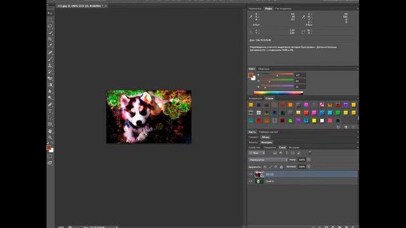
Task: Select the Rectangle shape tool
Action: 50,124
